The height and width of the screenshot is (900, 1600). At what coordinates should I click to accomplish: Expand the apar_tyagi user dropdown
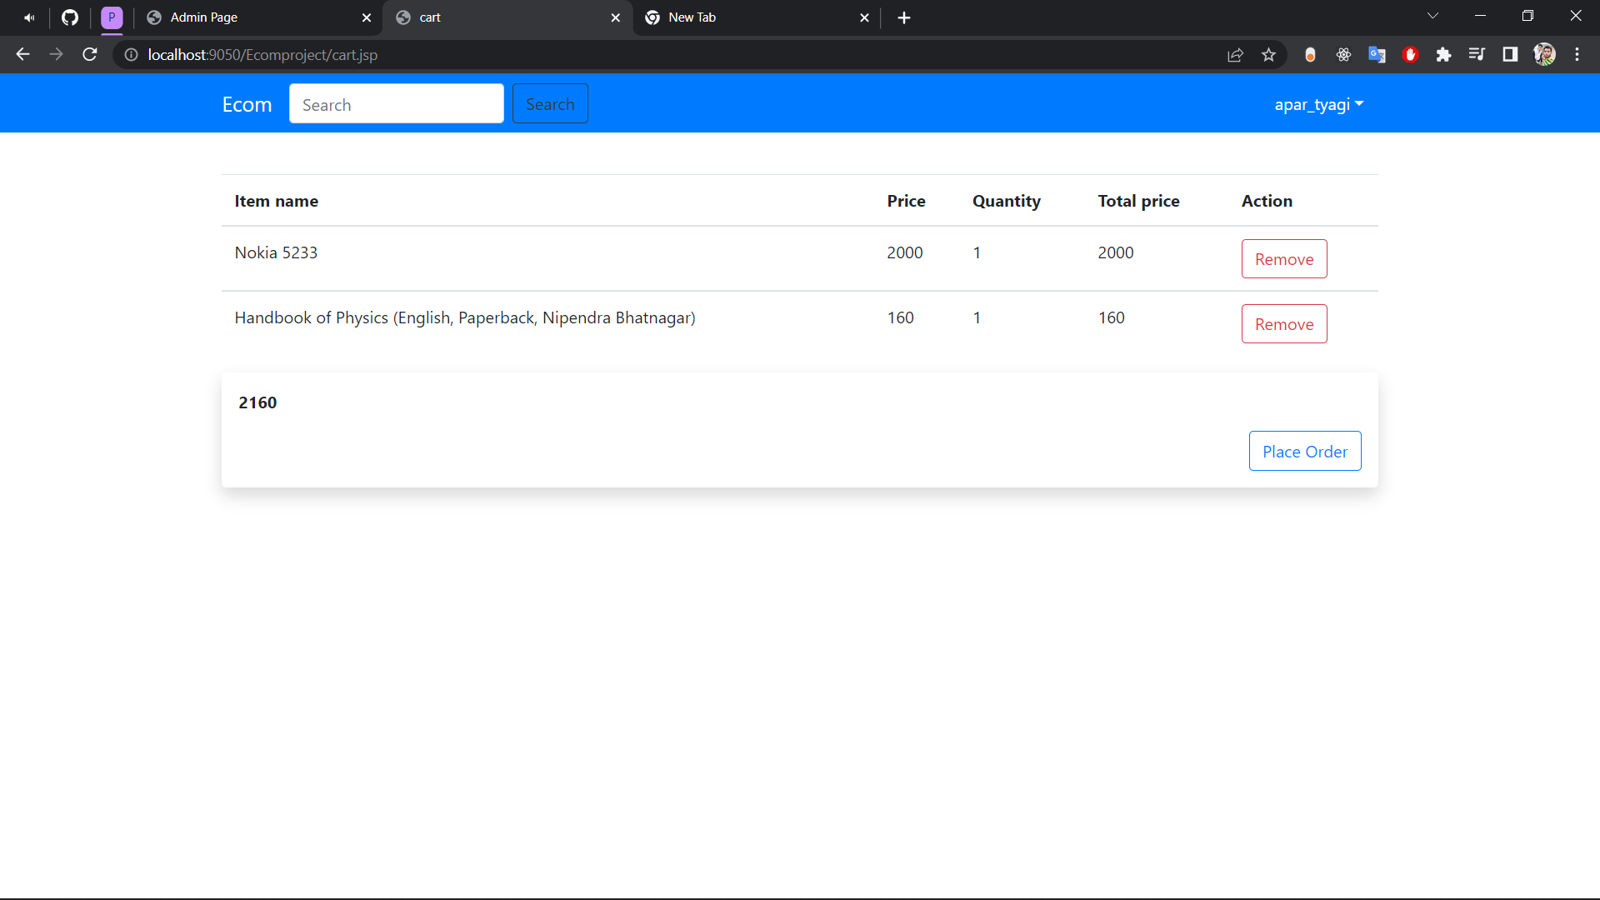pos(1318,104)
